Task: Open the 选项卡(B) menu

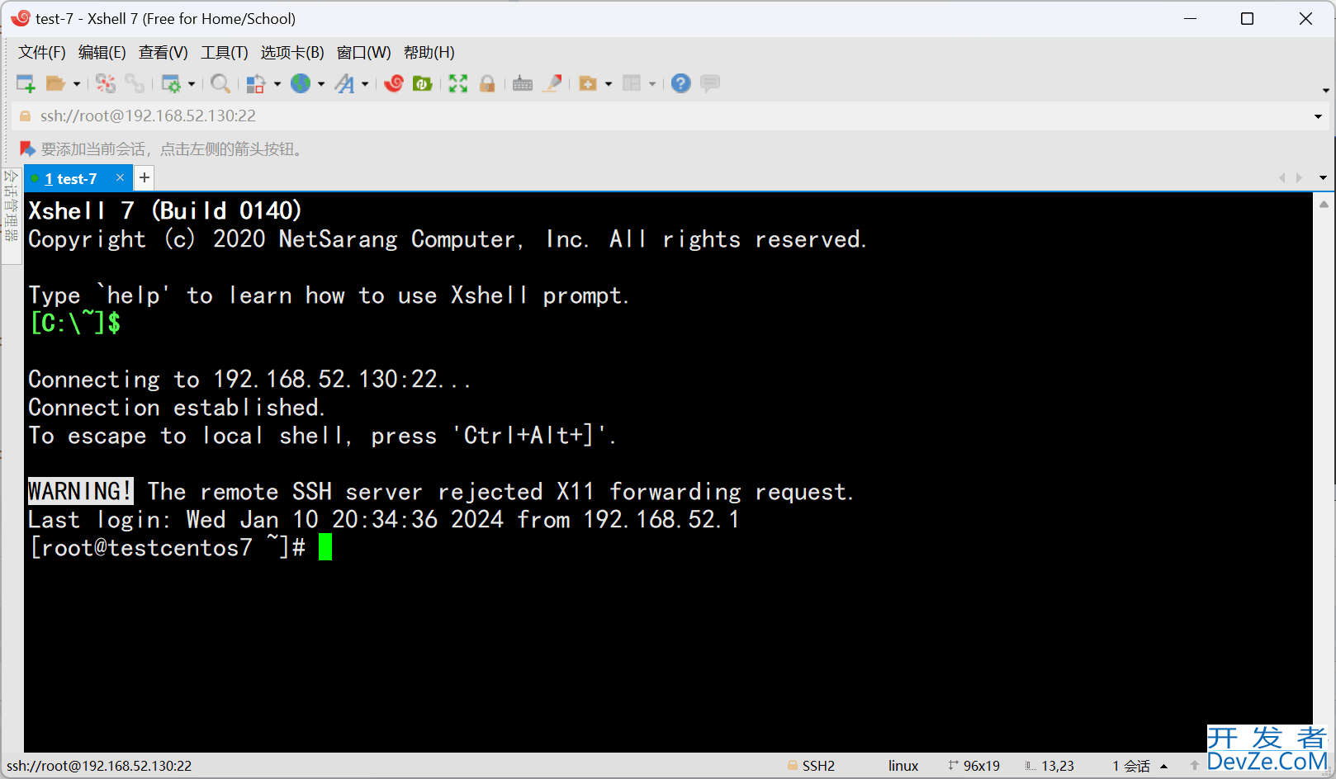Action: tap(292, 53)
